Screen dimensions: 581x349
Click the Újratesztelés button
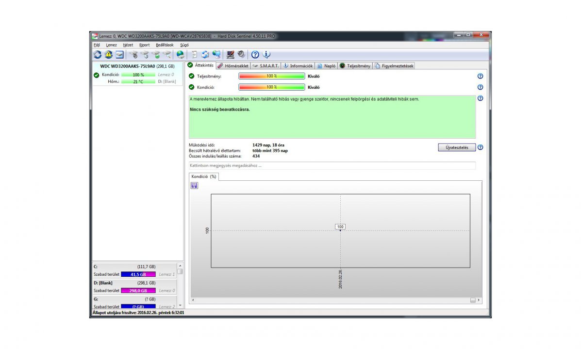pyautogui.click(x=457, y=147)
